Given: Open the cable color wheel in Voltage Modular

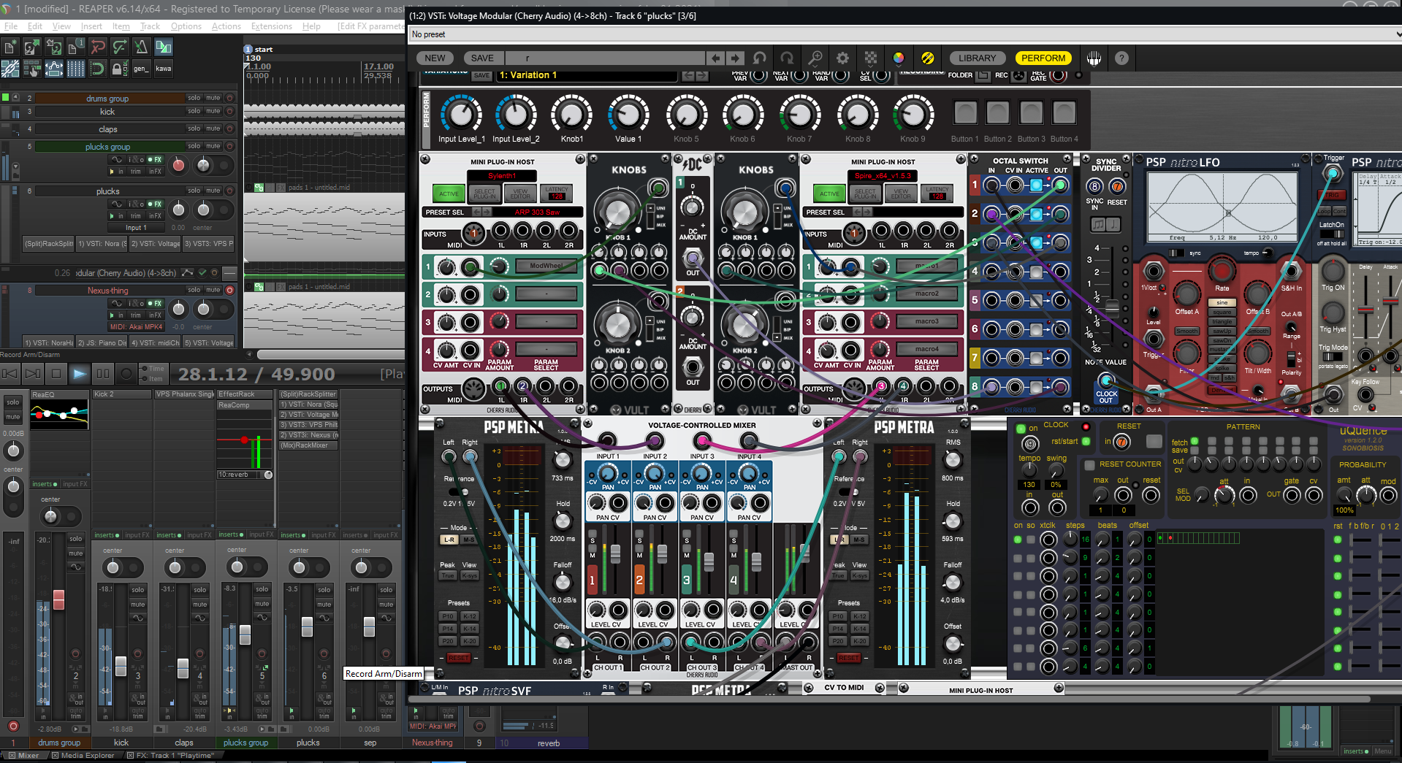Looking at the screenshot, I should (899, 58).
